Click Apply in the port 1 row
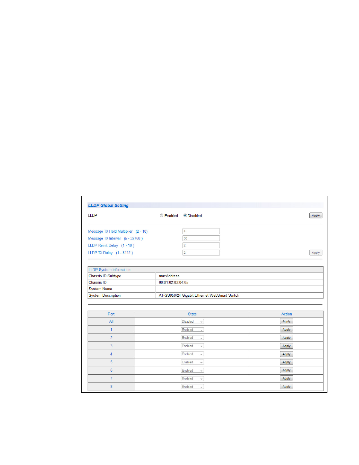The height and width of the screenshot is (465, 359). [286, 330]
